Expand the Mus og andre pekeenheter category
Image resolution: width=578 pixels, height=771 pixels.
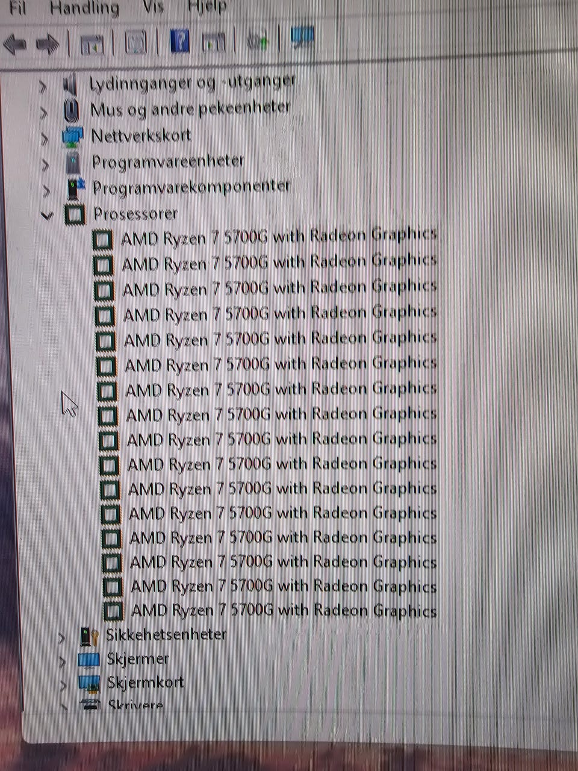[43, 113]
